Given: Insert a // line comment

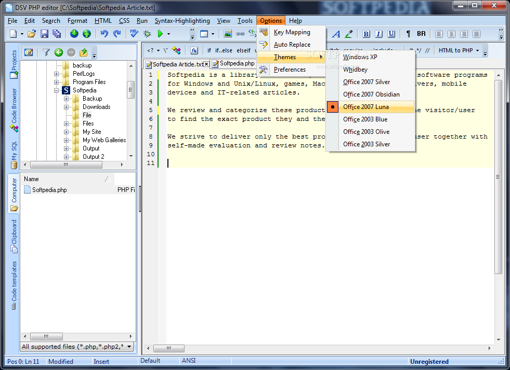Looking at the screenshot, I should click(x=427, y=51).
